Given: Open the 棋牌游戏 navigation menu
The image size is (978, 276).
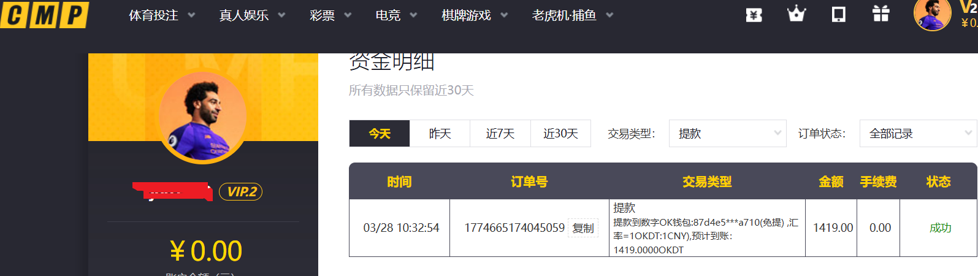Looking at the screenshot, I should point(474,15).
